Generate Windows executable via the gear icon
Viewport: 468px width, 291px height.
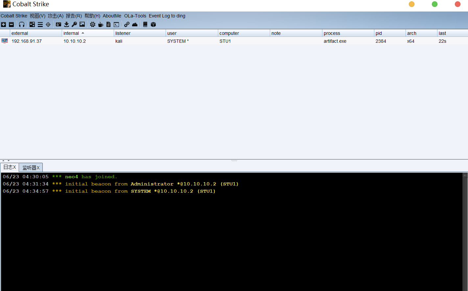pyautogui.click(x=93, y=24)
